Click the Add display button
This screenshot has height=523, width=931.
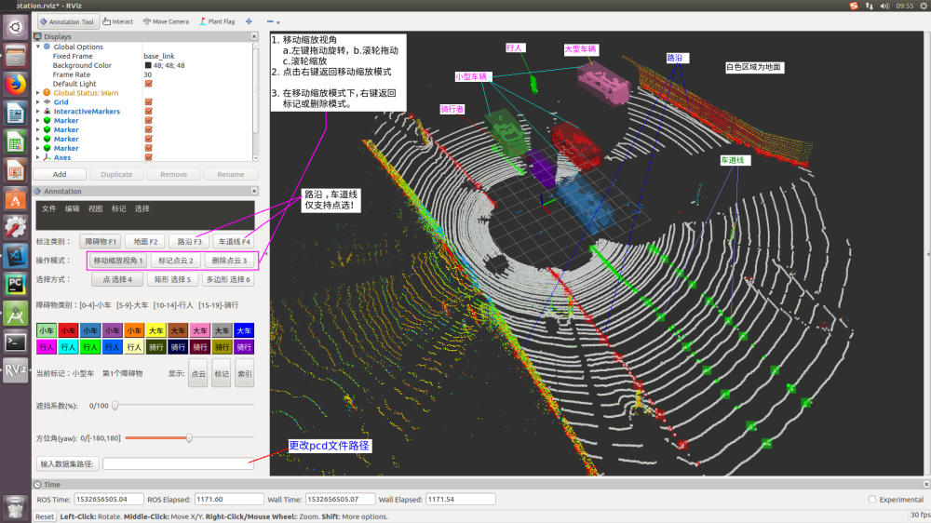coord(60,175)
